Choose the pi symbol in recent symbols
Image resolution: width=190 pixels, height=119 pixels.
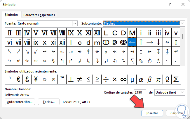pyautogui.click(x=158, y=79)
